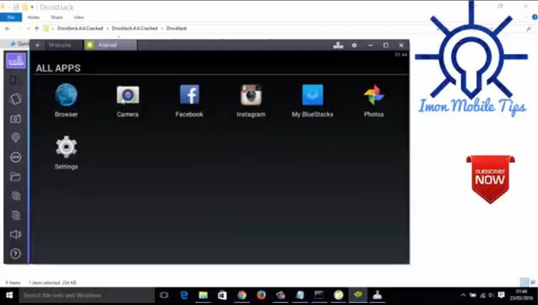Open Android Settings app

[66, 147]
